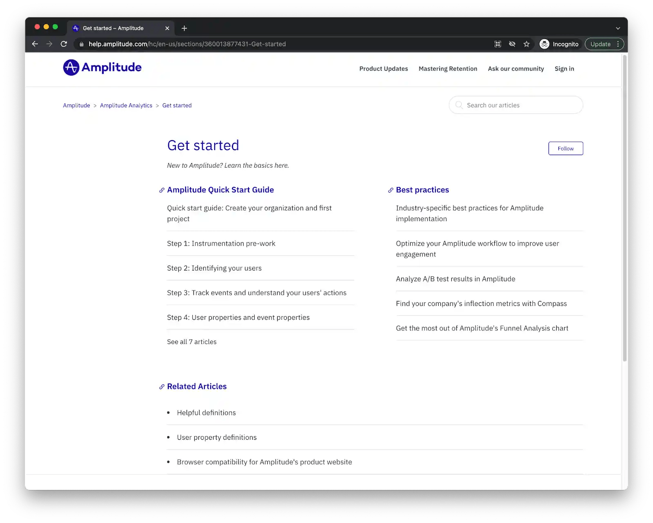Open a new tab with the plus button

(184, 28)
